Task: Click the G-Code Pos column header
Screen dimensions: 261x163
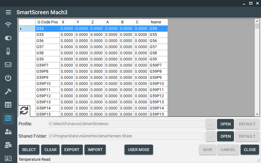Action: (x=48, y=22)
